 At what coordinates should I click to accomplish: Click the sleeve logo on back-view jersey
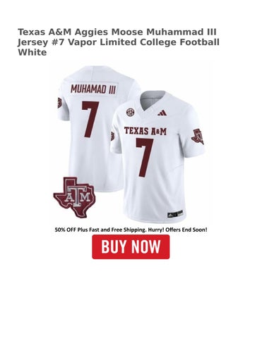pos(60,103)
